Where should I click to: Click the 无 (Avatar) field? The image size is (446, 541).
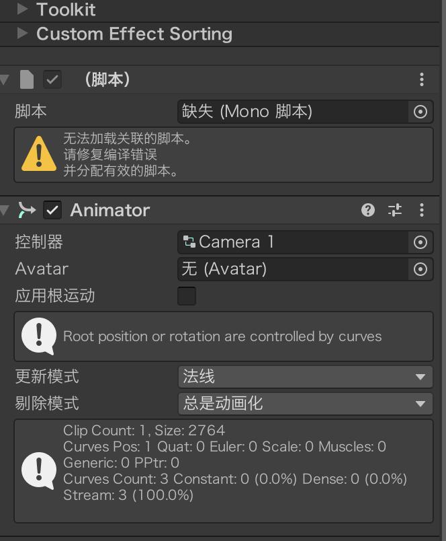(293, 269)
